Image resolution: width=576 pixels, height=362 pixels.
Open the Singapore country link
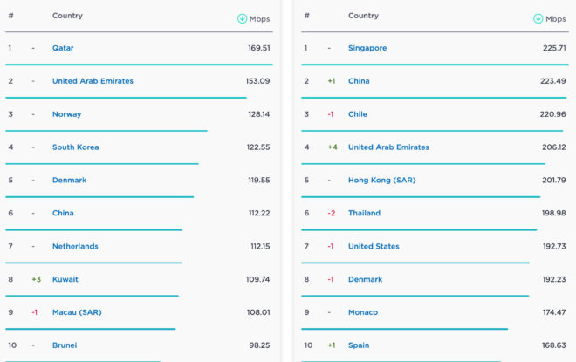click(x=367, y=48)
